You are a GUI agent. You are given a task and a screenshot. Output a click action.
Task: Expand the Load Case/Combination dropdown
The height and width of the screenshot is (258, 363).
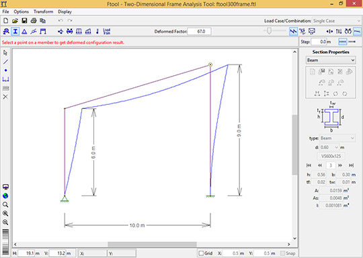click(337, 21)
